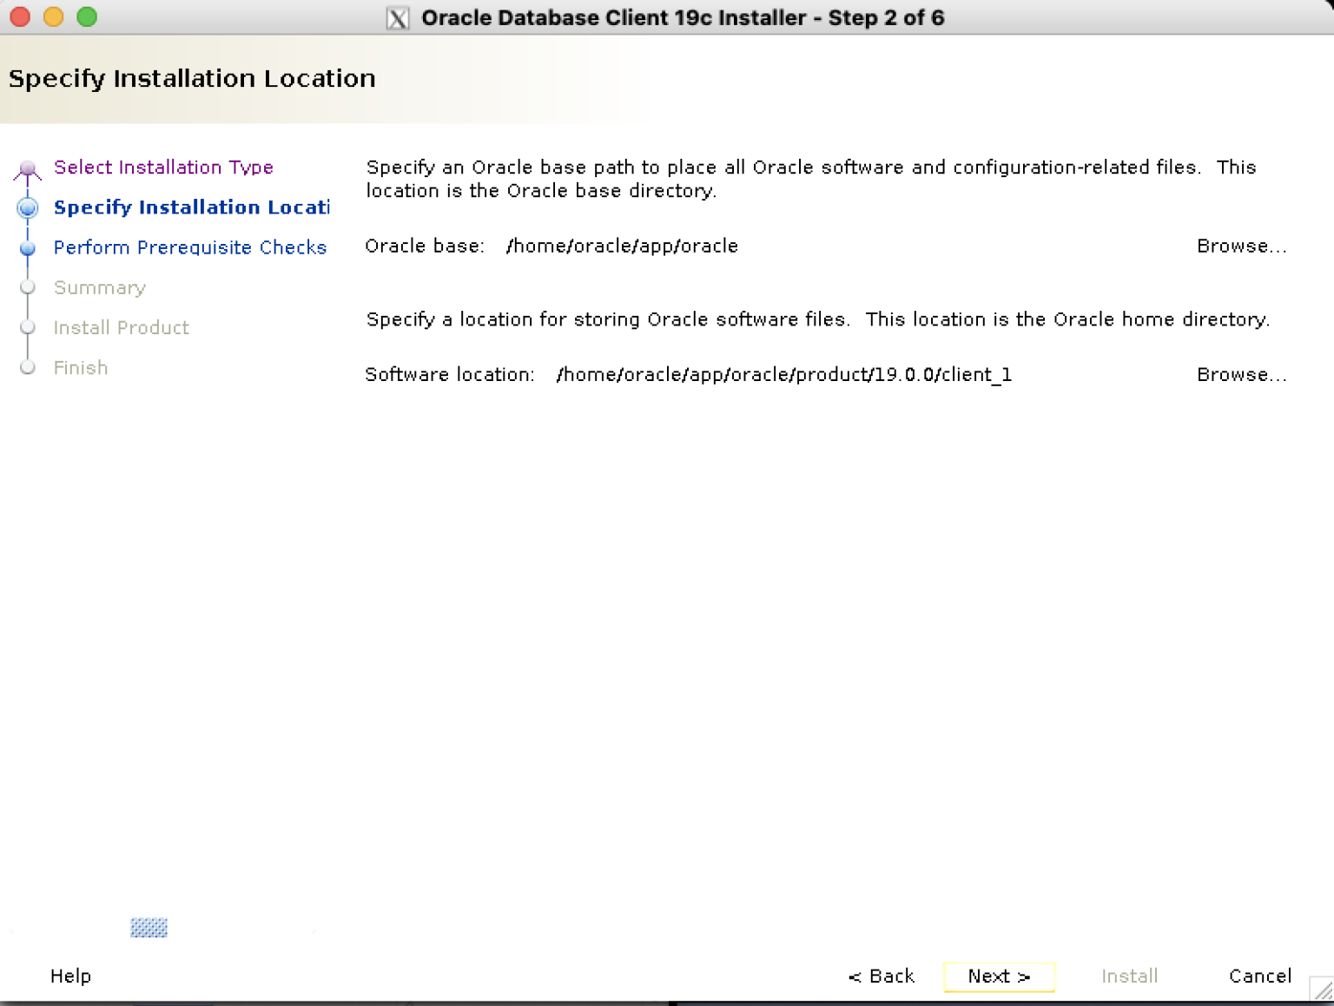Click the Oracle base path description text
Image resolution: width=1334 pixels, height=1006 pixels.
(811, 179)
